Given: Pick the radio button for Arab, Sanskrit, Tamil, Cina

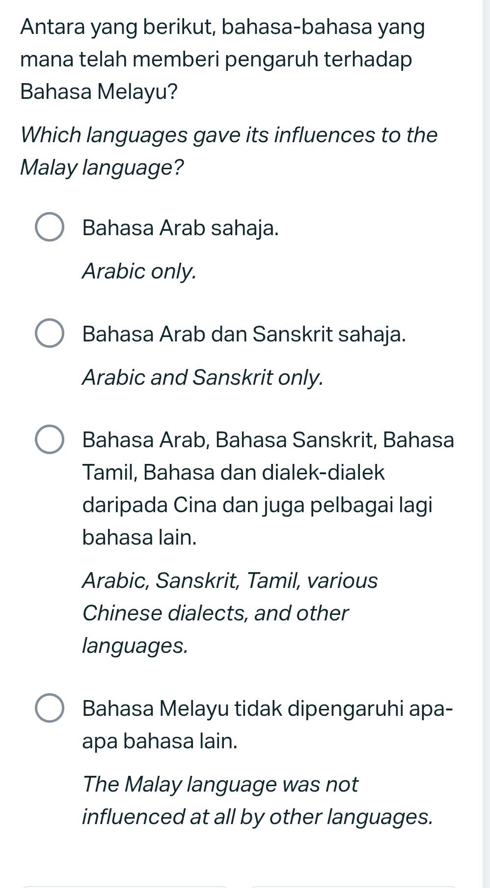Looking at the screenshot, I should click(50, 439).
